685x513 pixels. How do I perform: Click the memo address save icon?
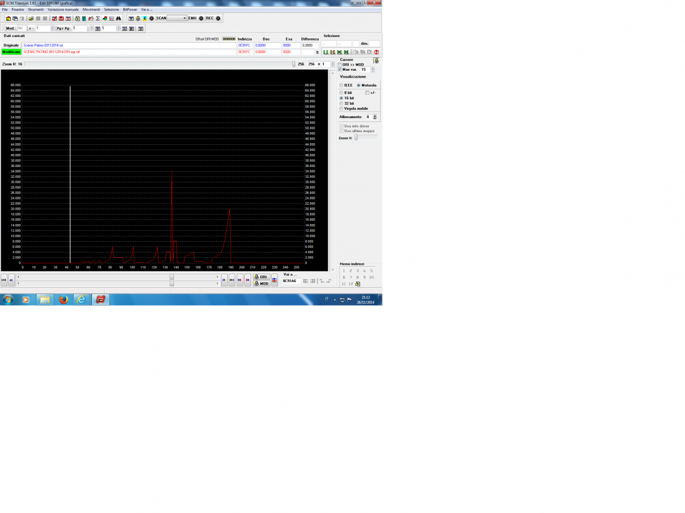357,284
